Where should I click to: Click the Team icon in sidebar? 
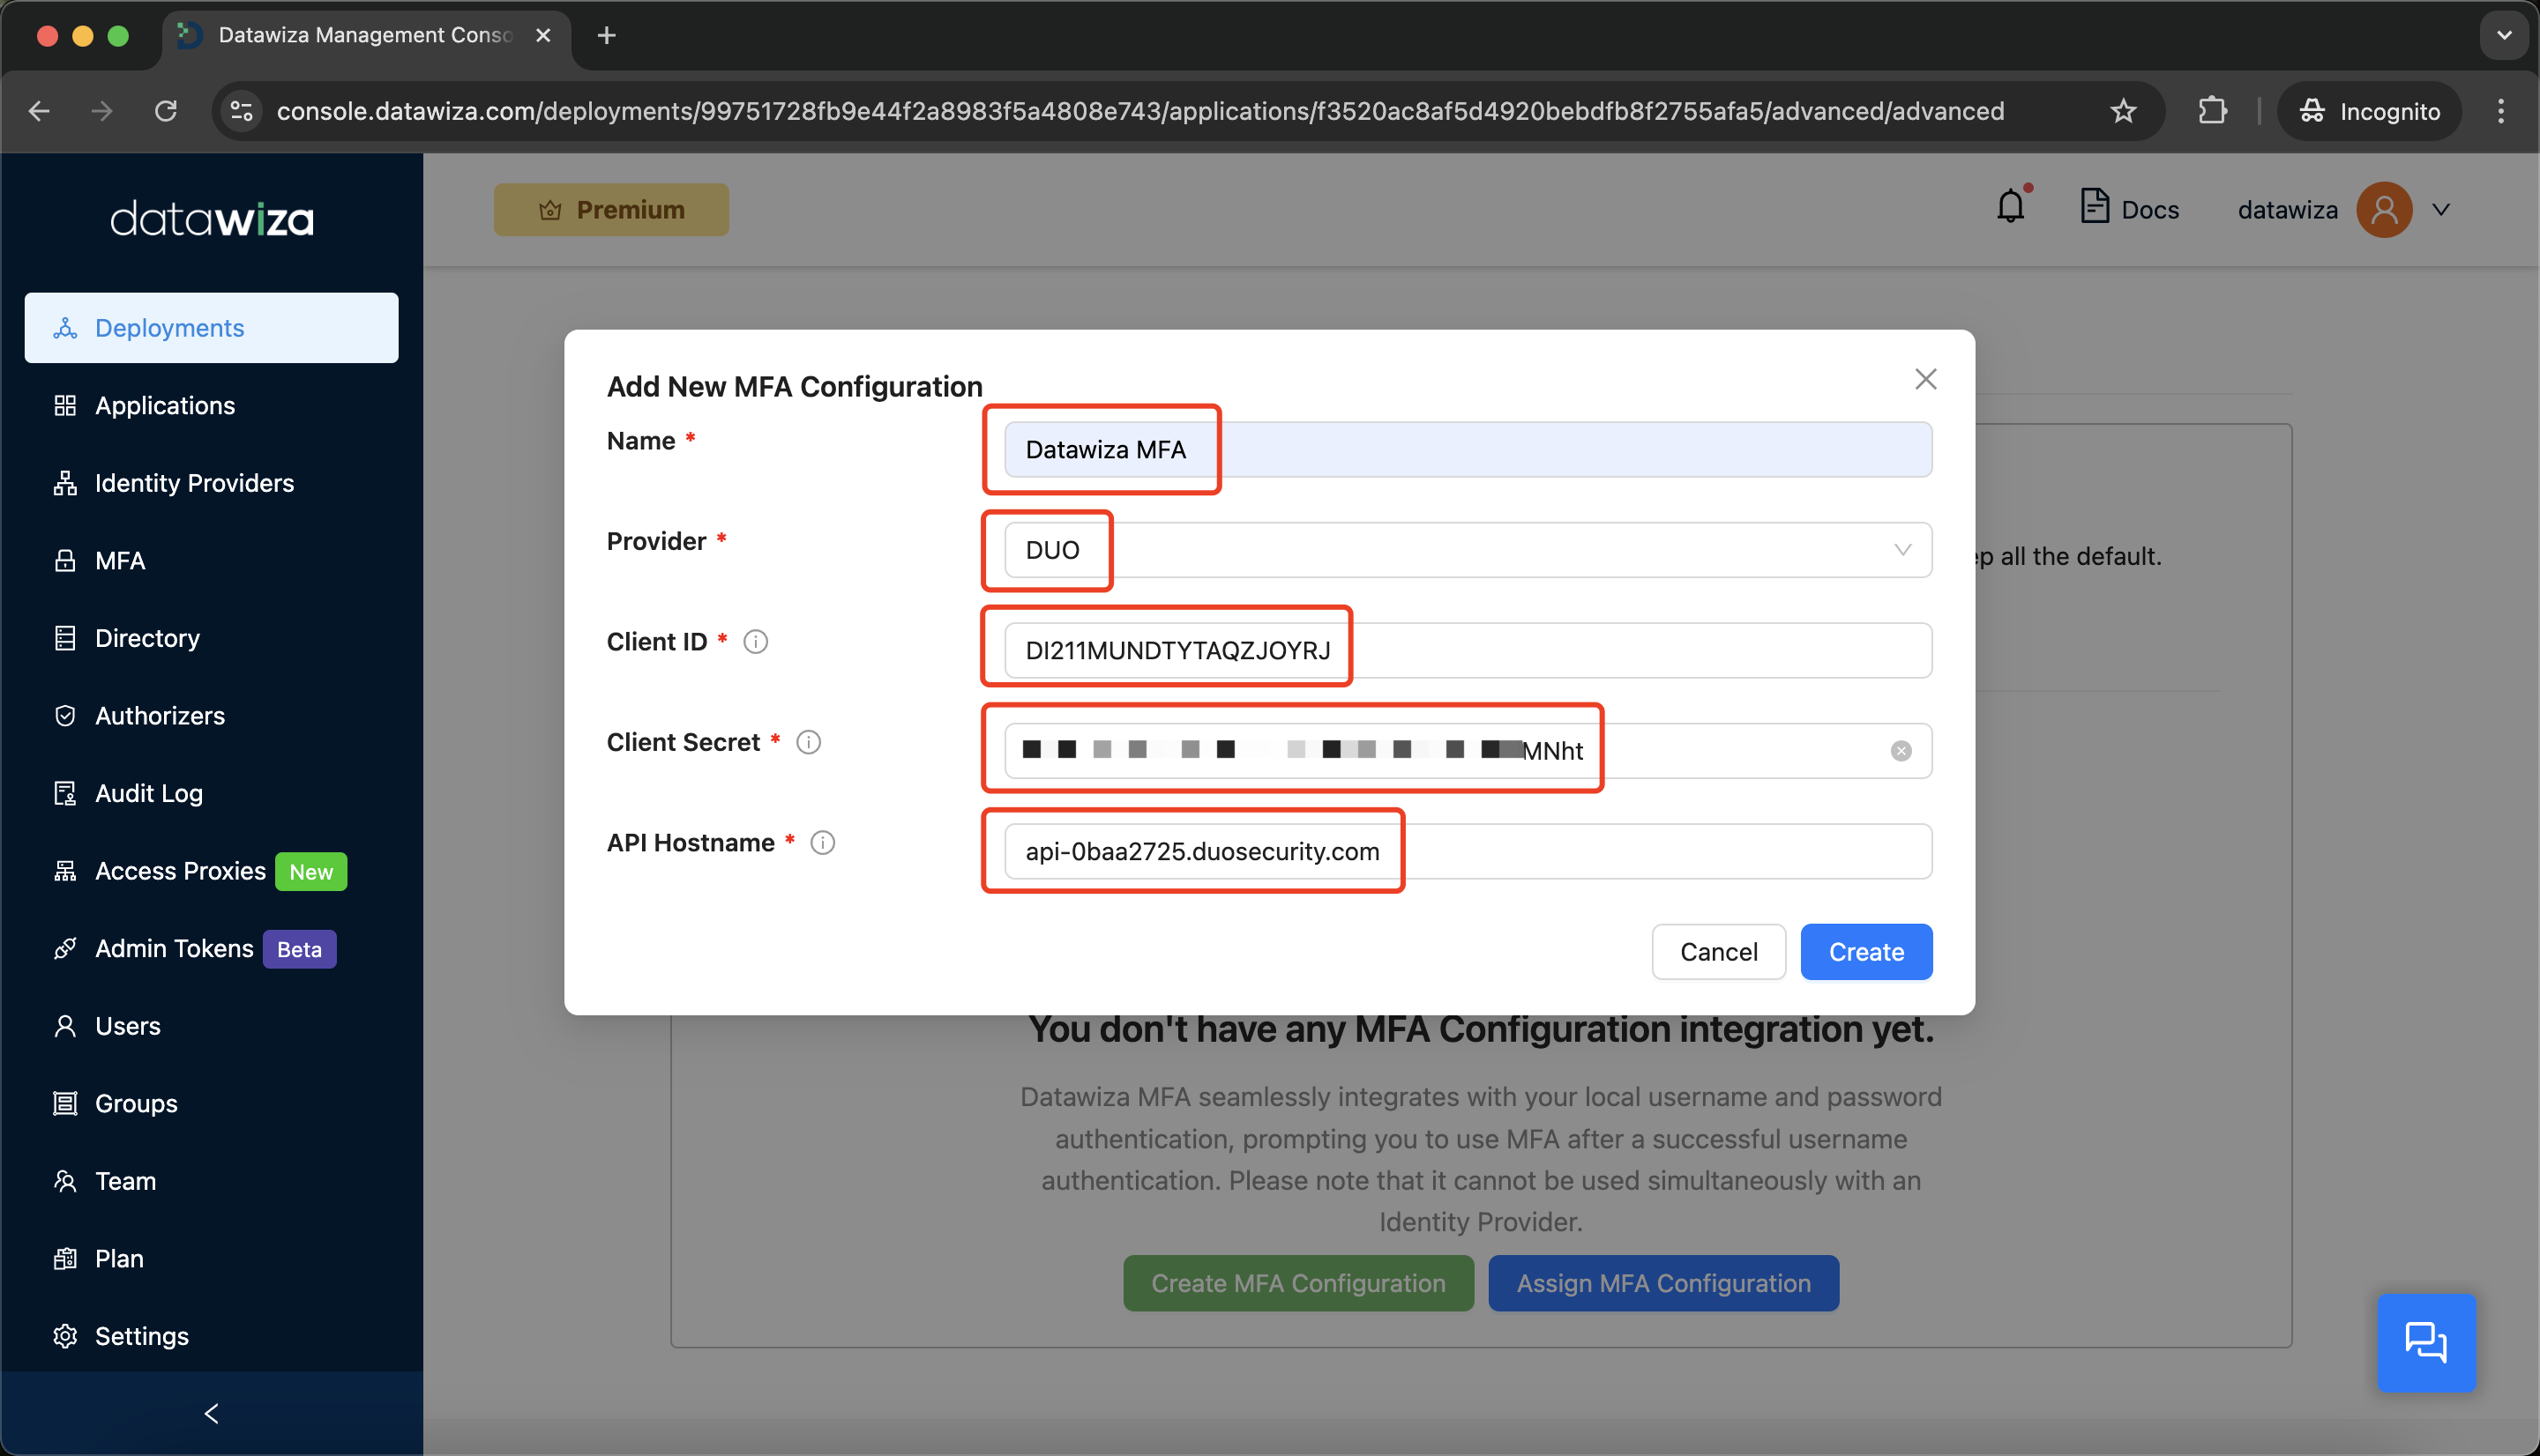[x=65, y=1181]
